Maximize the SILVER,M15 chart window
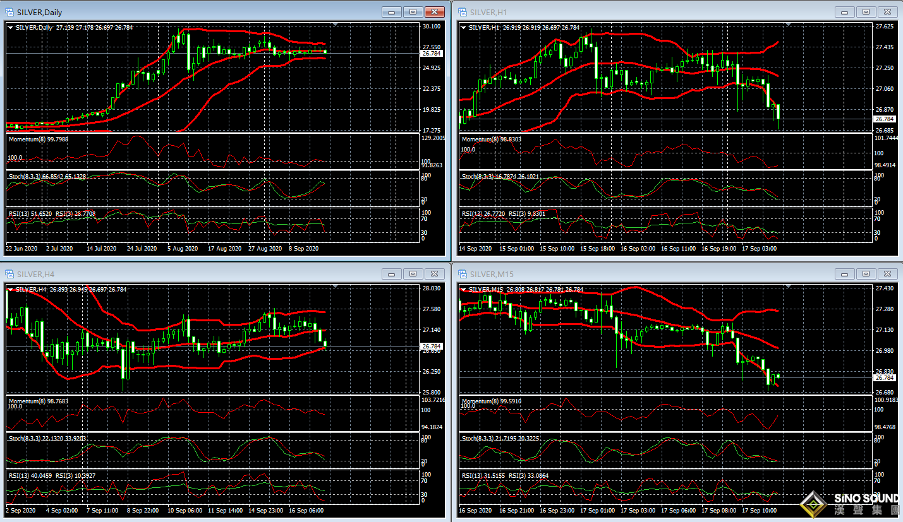 (866, 274)
